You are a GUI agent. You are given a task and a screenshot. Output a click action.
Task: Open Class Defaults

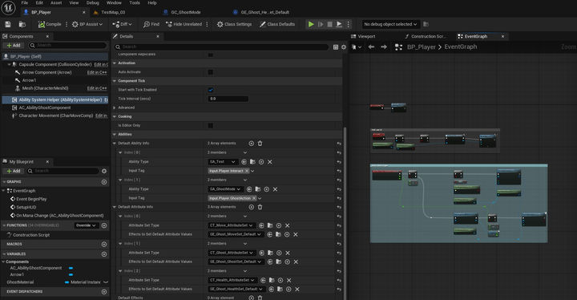pyautogui.click(x=277, y=24)
